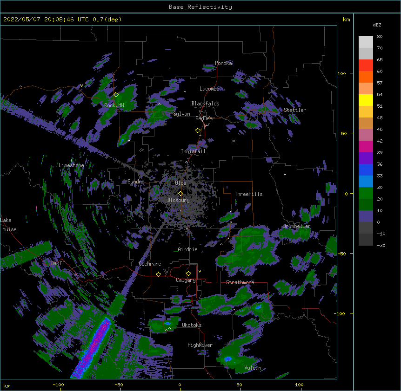This screenshot has width=401, height=391.
Task: Click the Drumheller label
Action: click(297, 226)
